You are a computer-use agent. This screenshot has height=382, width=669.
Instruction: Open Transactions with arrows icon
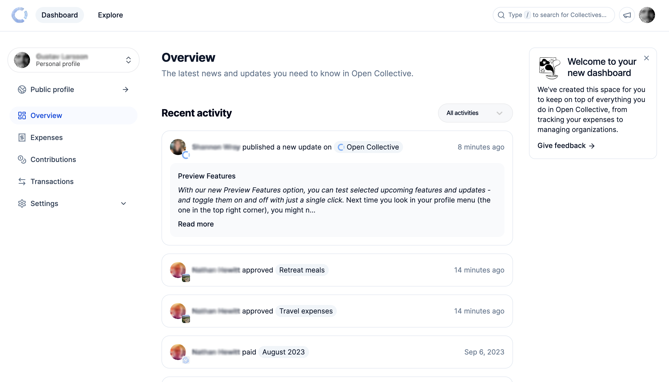point(22,181)
